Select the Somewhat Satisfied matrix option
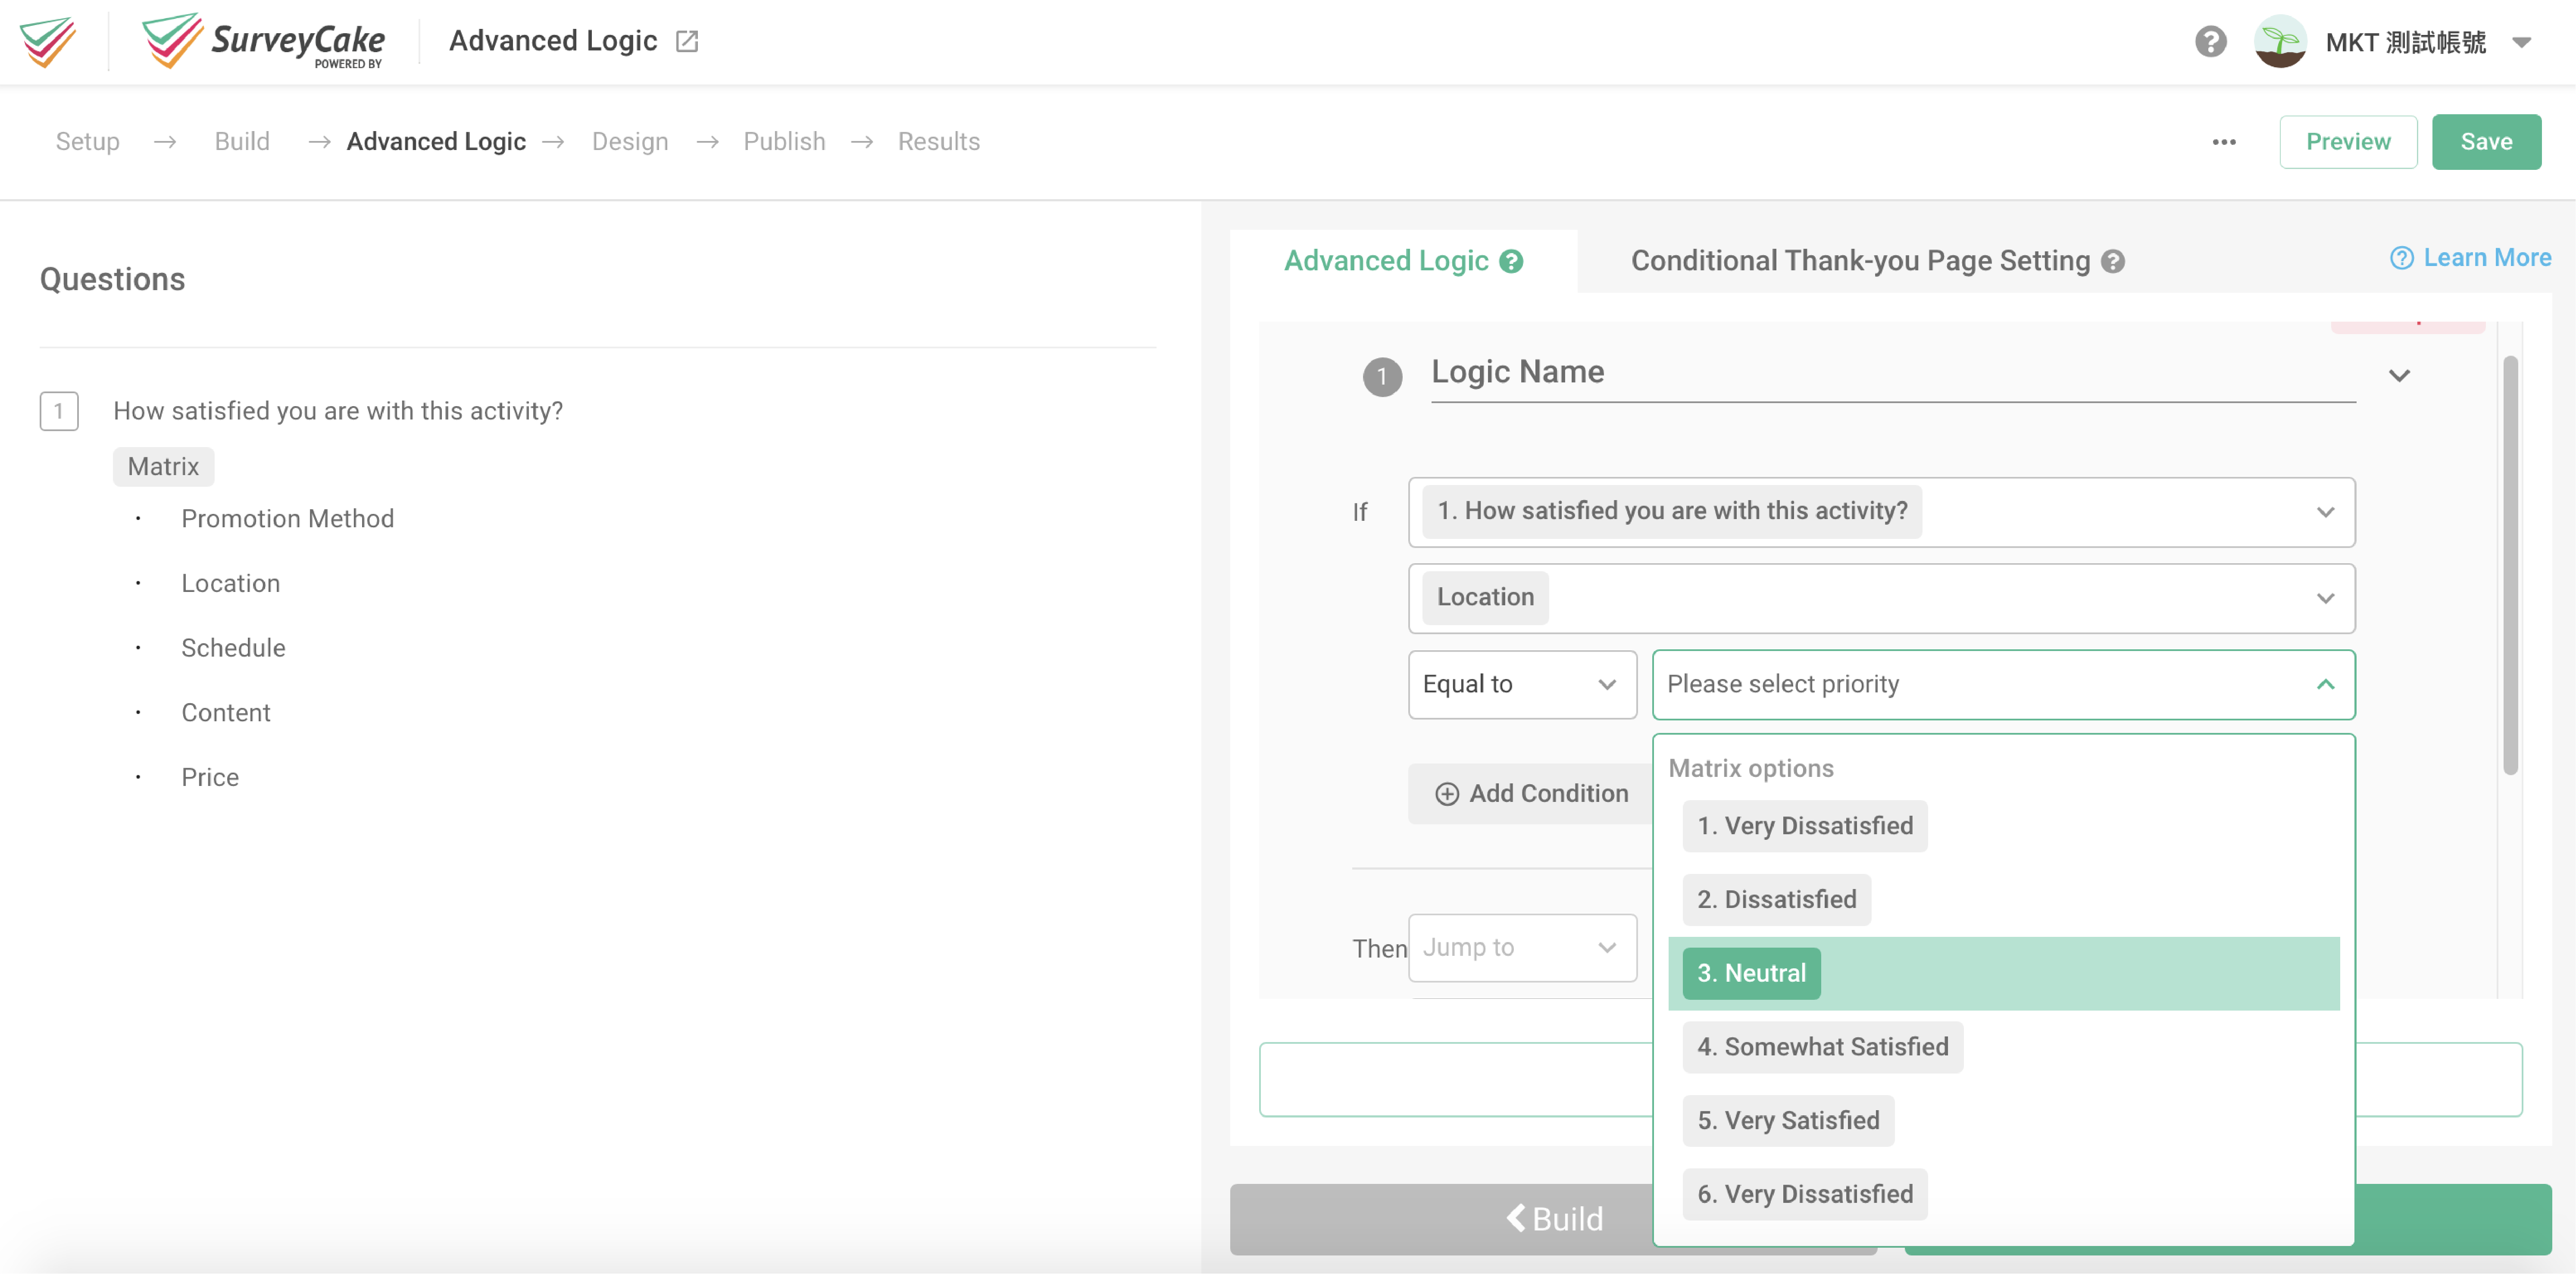This screenshot has width=2576, height=1274. pyautogui.click(x=1822, y=1046)
